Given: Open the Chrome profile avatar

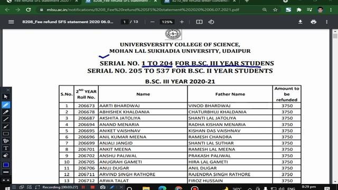Looking at the screenshot, I should tap(320, 10).
